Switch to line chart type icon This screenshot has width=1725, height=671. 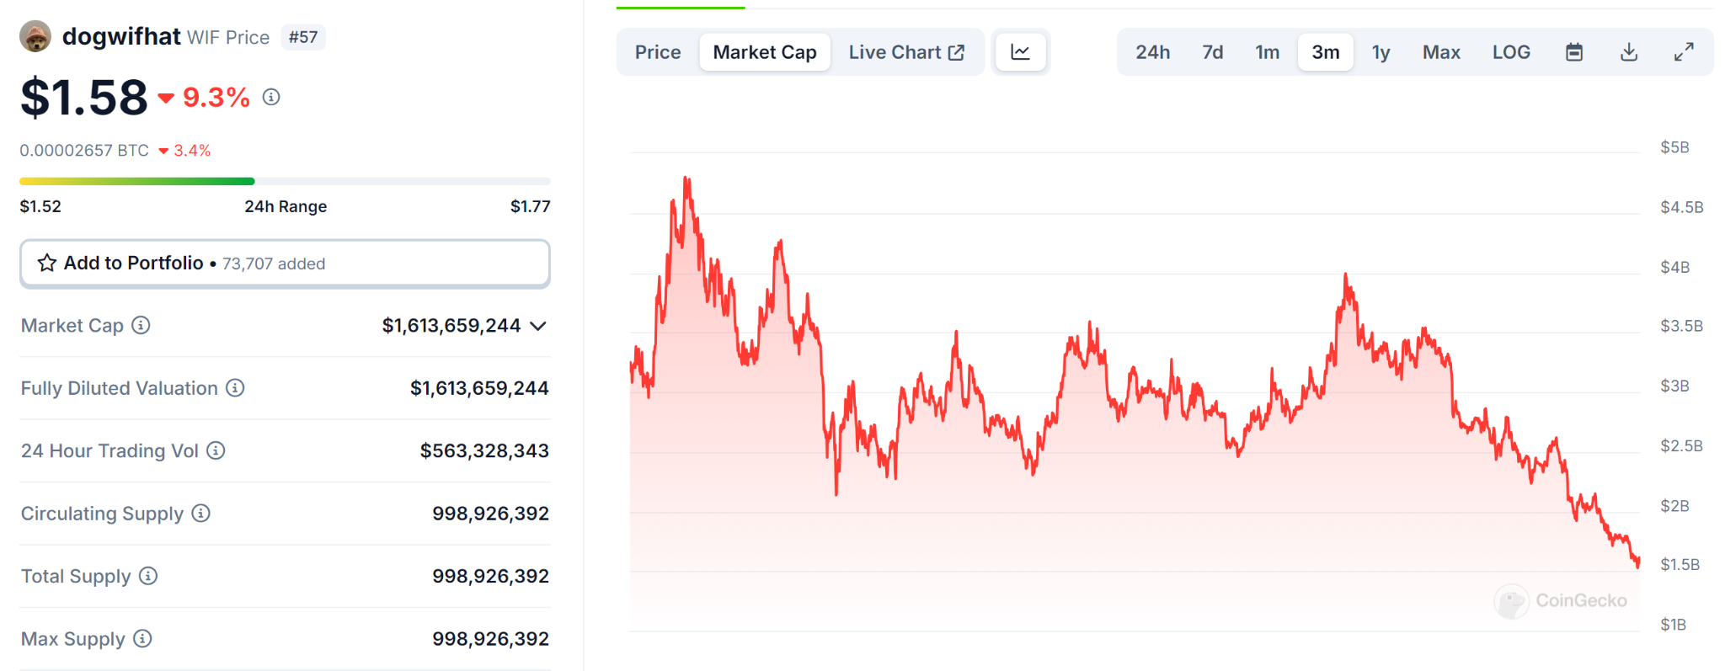pyautogui.click(x=1020, y=52)
